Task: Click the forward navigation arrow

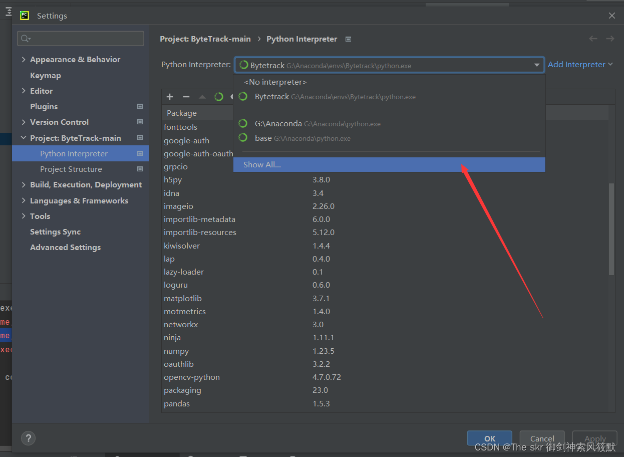Action: [x=609, y=39]
